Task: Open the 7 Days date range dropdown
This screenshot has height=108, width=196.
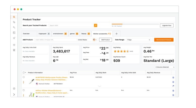Action: pos(138,40)
